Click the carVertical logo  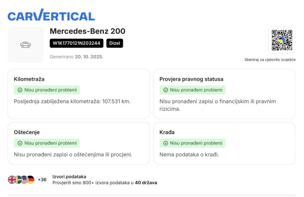[x=51, y=15]
